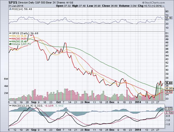Click the -1.5 level on MACD axis
Image resolution: width=174 pixels, height=132 pixels.
click(x=168, y=124)
